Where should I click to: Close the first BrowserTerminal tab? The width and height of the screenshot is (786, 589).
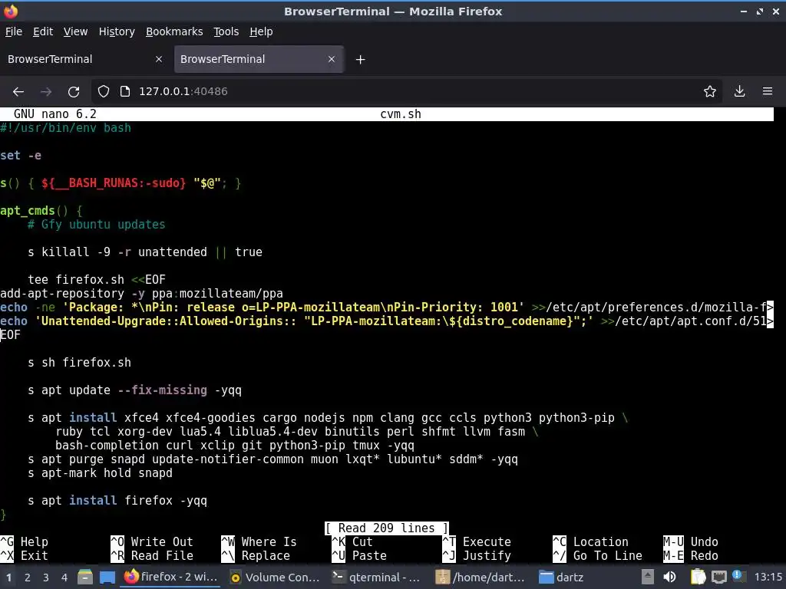tap(159, 59)
